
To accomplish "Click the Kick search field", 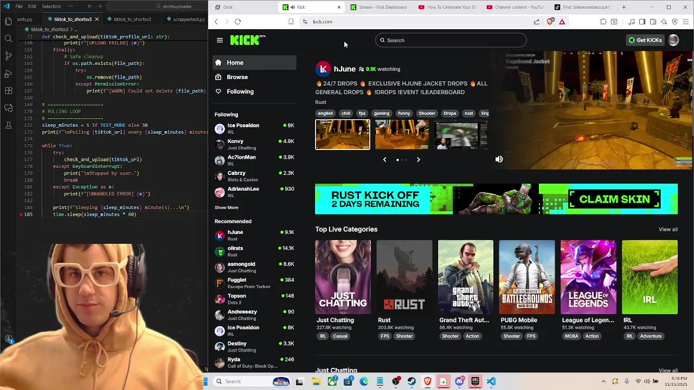I will coord(451,40).
